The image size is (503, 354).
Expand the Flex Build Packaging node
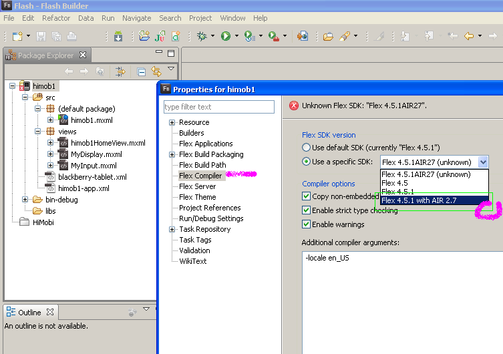click(172, 154)
